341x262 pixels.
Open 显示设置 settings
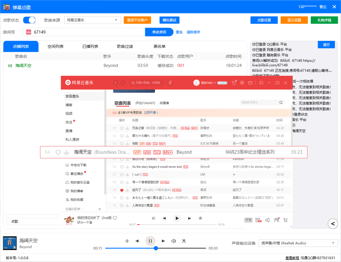point(294,20)
